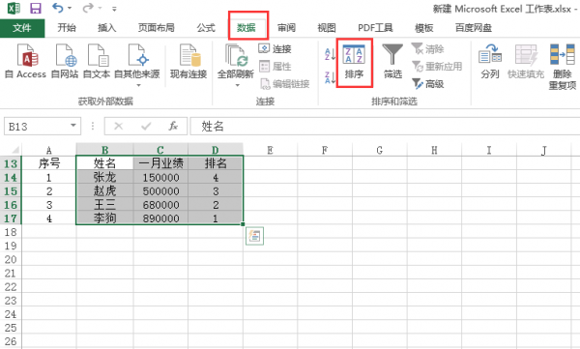Select column E header

point(270,150)
